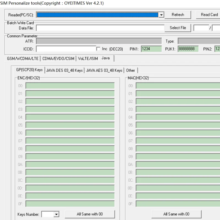Click the PUK1 value field

[188, 48]
